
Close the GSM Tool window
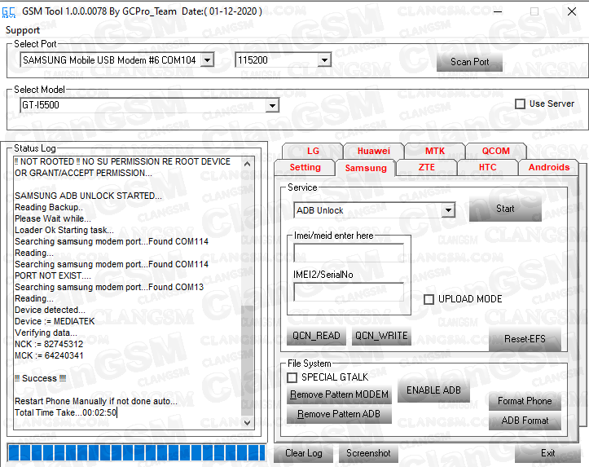(x=572, y=11)
